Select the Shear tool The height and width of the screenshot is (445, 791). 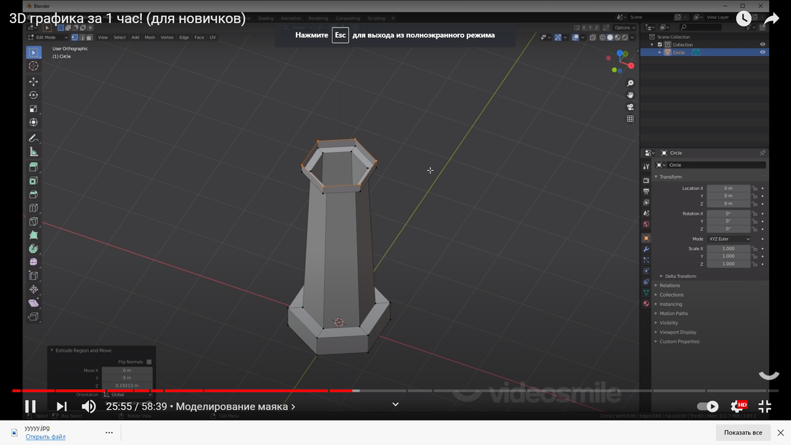[34, 303]
